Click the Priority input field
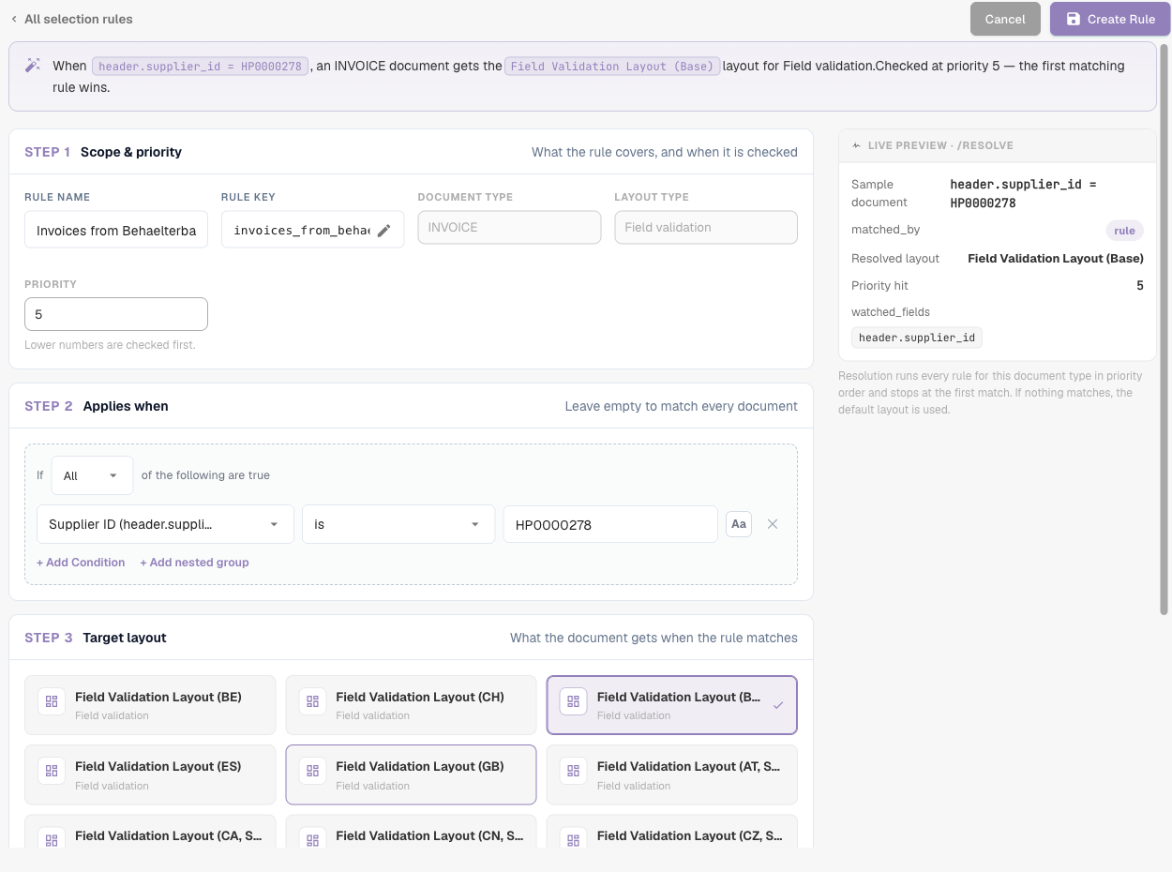 point(116,314)
